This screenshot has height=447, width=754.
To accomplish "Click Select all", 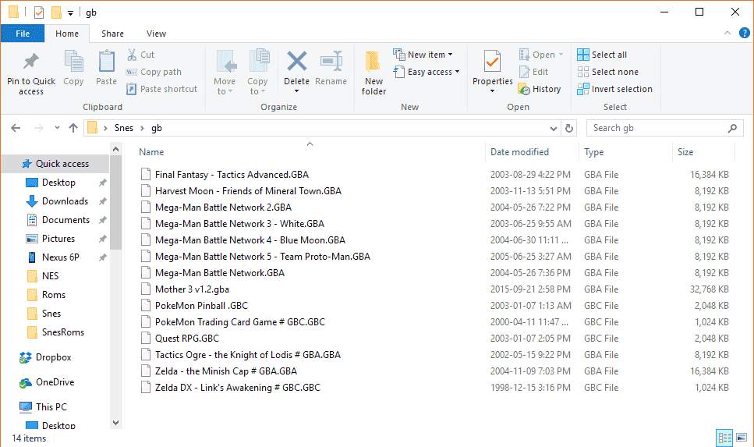I will (602, 55).
